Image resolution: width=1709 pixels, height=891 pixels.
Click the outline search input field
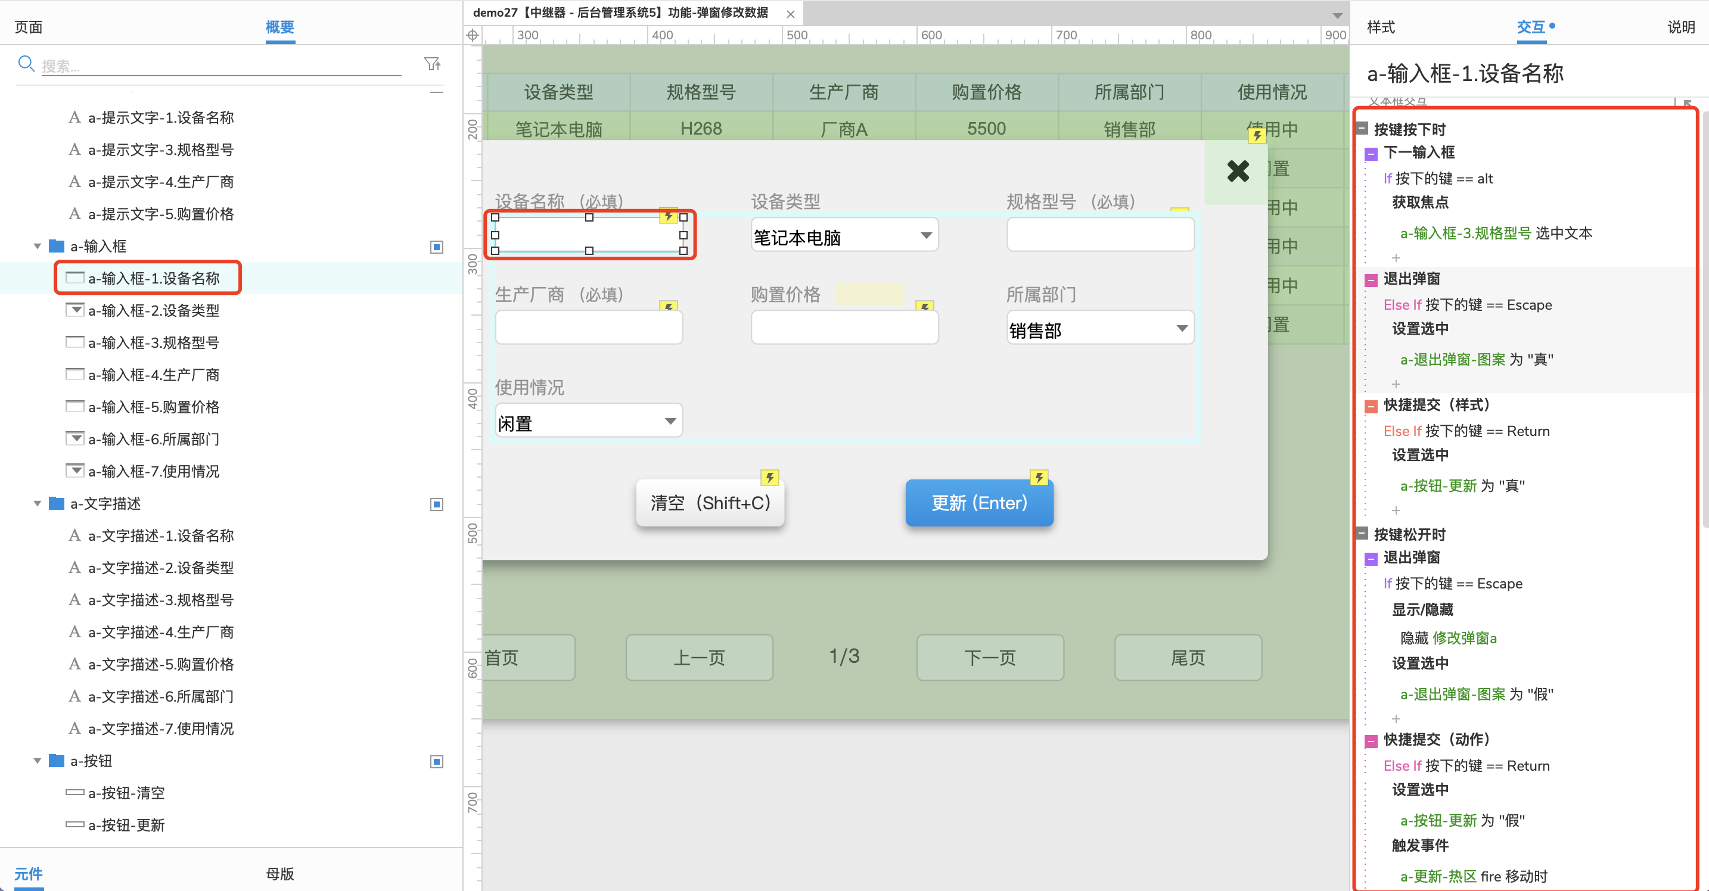[221, 66]
